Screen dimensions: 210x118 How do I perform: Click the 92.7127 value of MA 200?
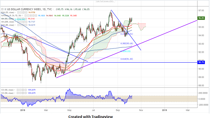[32, 22]
